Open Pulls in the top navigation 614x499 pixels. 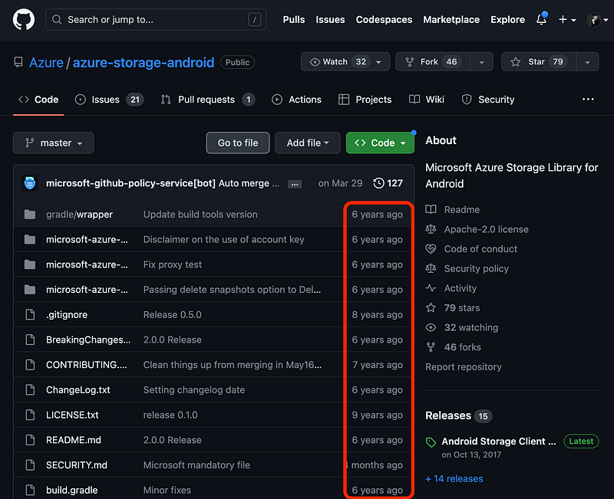[294, 20]
